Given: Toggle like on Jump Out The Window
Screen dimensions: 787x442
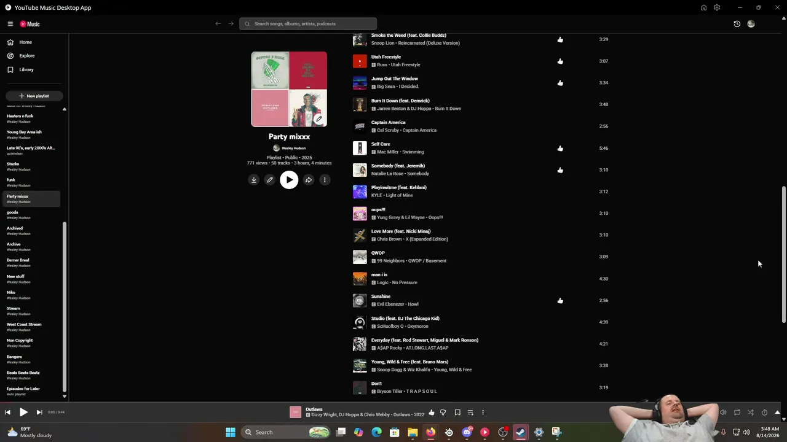Looking at the screenshot, I should [560, 83].
